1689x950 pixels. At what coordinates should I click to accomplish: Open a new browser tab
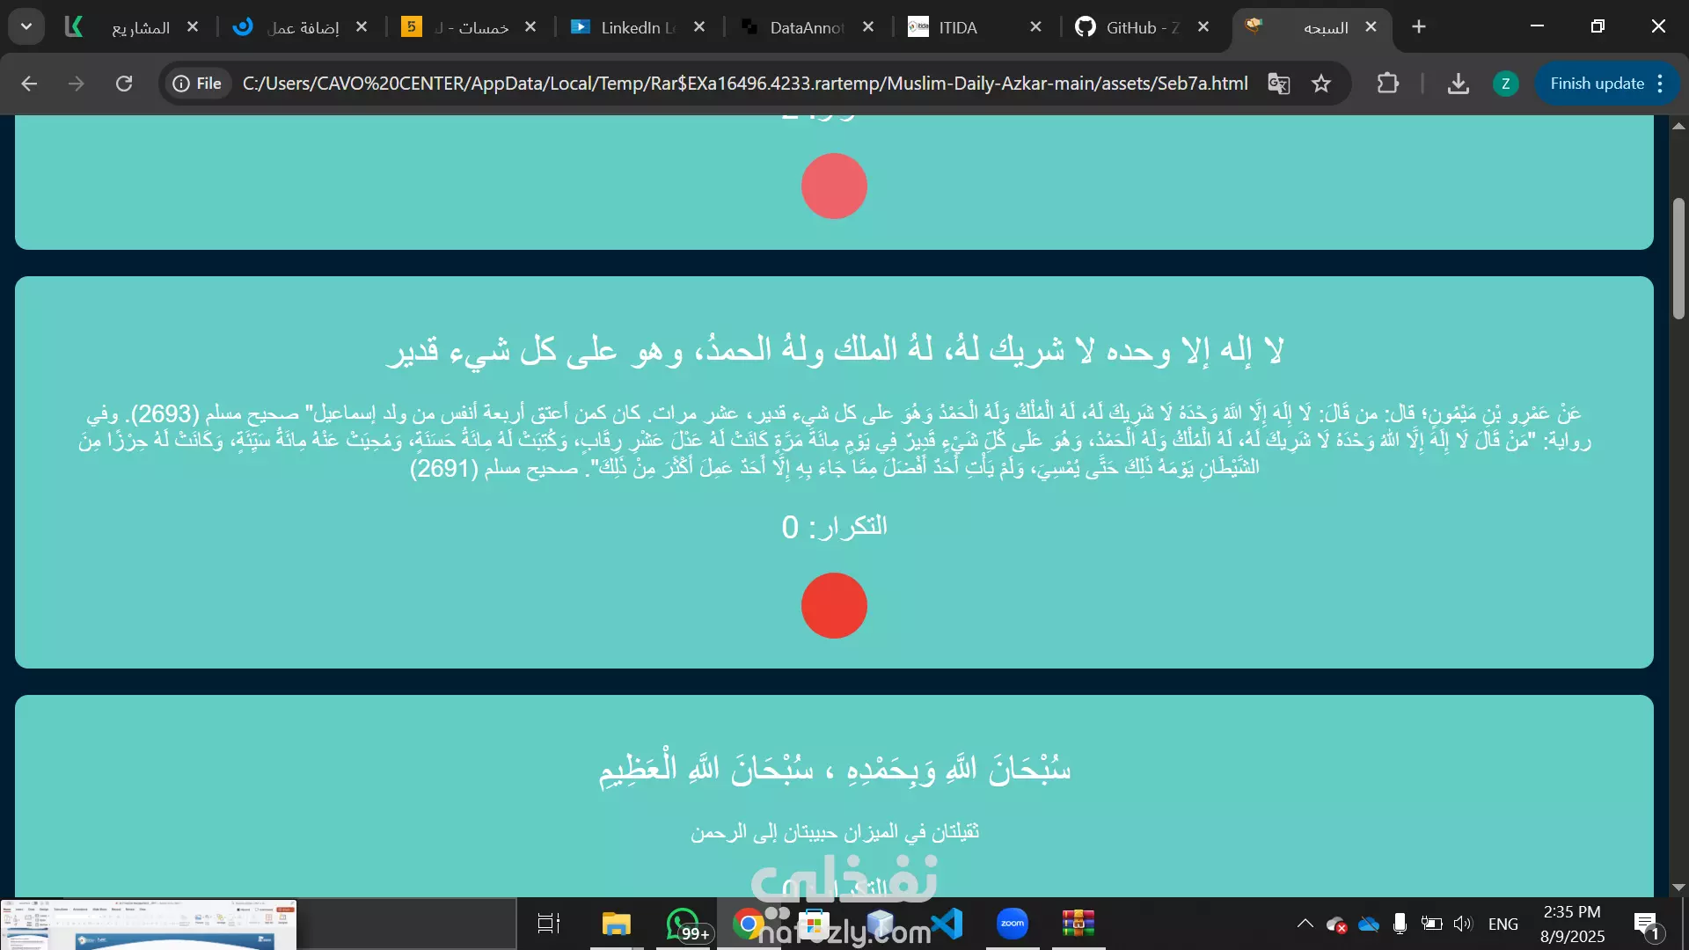click(x=1419, y=27)
